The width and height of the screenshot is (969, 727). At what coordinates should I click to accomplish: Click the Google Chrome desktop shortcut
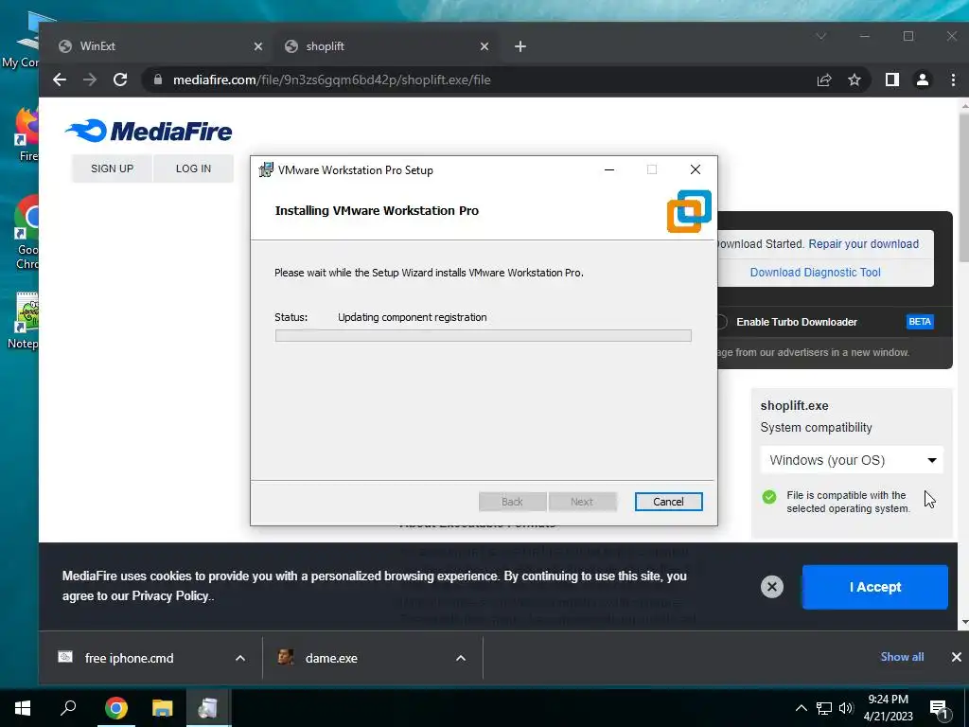click(26, 233)
